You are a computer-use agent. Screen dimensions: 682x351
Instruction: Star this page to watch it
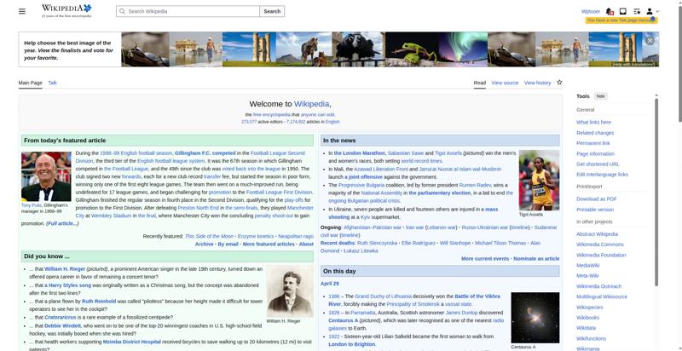pos(559,83)
